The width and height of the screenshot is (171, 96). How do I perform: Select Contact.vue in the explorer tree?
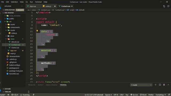click(14, 45)
